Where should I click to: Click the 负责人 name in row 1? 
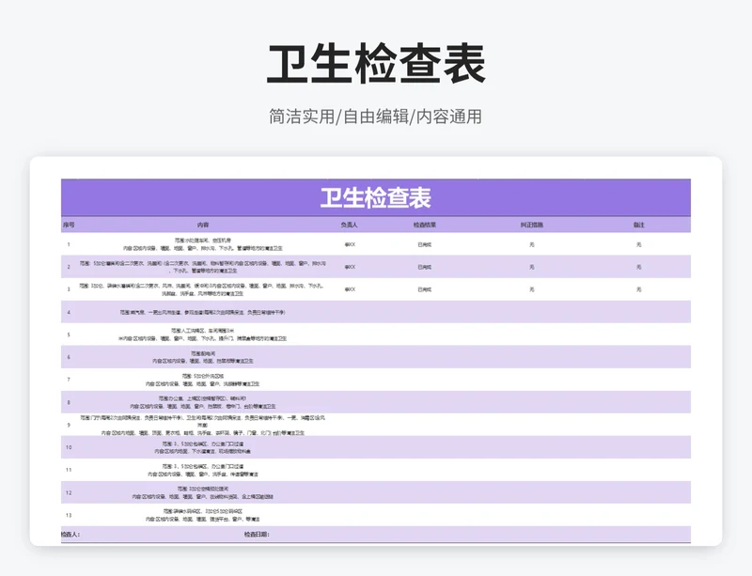coord(350,244)
